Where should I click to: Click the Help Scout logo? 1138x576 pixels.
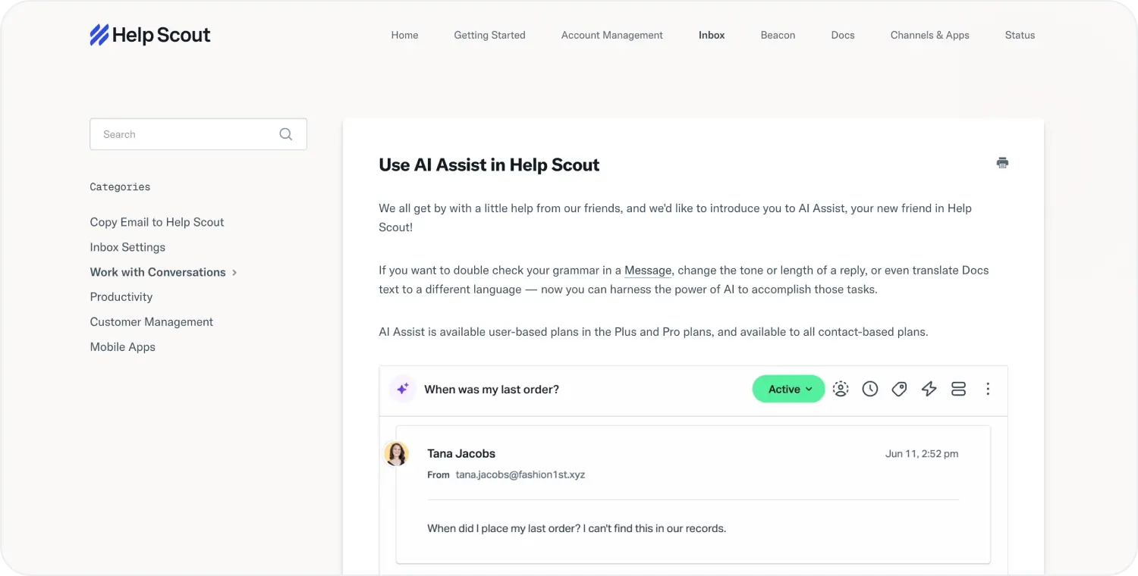(x=150, y=35)
